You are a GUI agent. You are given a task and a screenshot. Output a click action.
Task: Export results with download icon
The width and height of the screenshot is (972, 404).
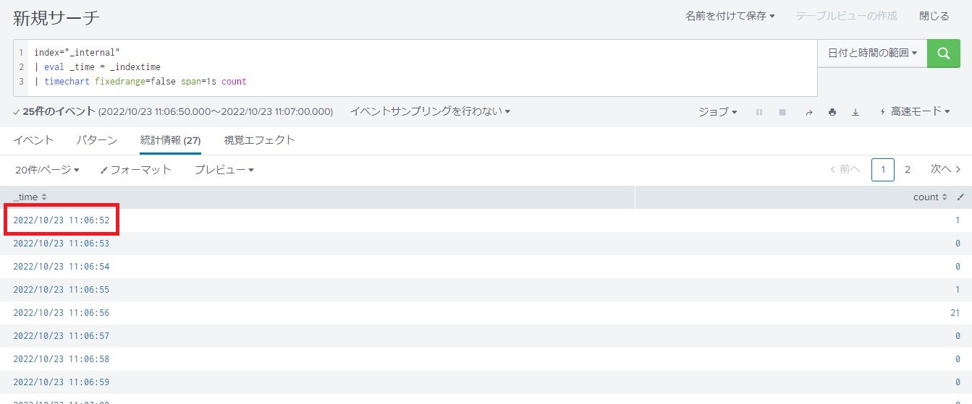click(x=855, y=112)
